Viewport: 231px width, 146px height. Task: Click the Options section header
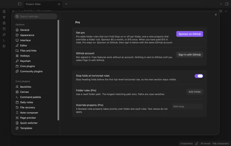coord(20,24)
